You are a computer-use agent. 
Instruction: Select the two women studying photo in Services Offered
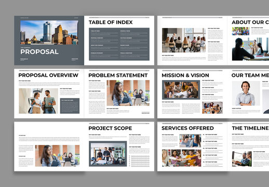[190, 141]
